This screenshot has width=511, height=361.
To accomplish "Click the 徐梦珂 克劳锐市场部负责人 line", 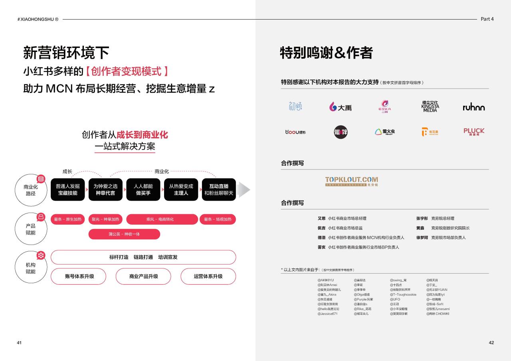I will 441,238.
